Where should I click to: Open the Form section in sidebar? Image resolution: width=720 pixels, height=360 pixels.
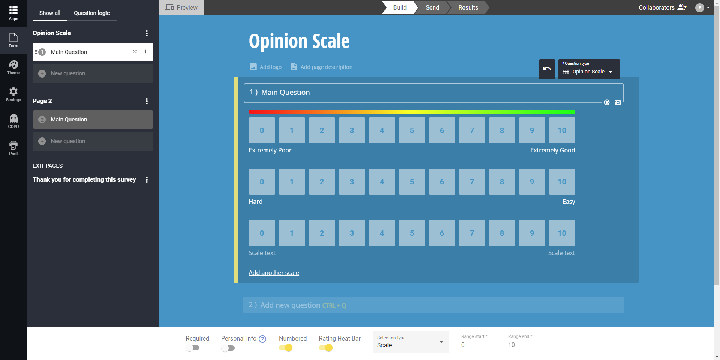13,40
